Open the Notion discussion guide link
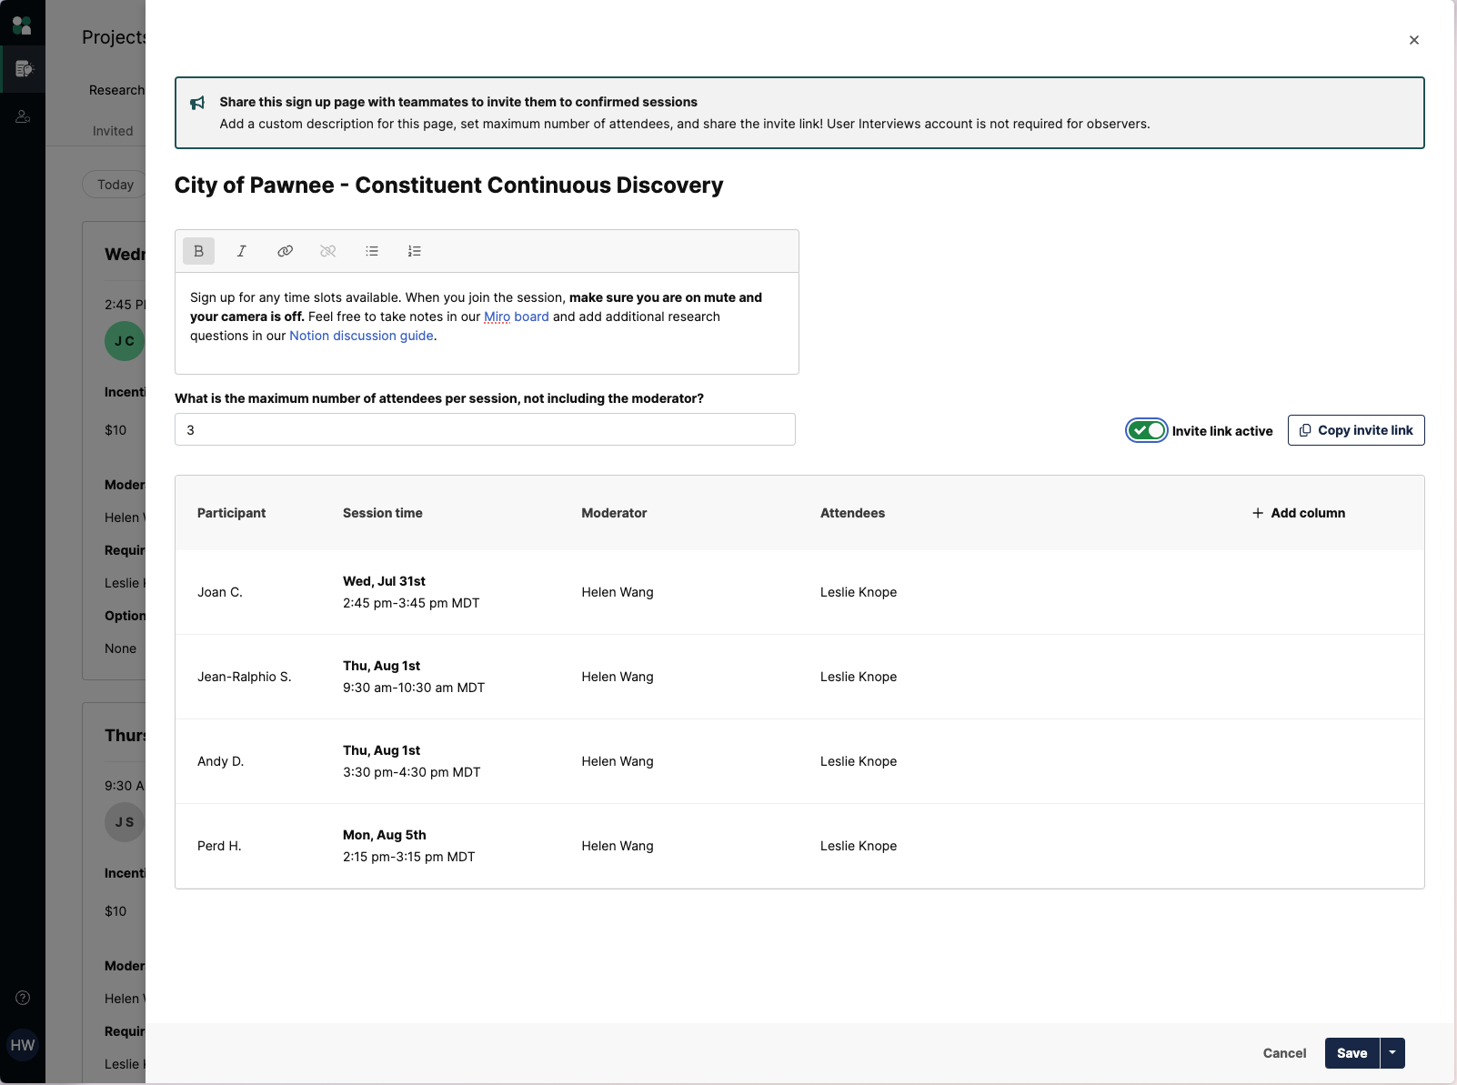 pyautogui.click(x=361, y=336)
